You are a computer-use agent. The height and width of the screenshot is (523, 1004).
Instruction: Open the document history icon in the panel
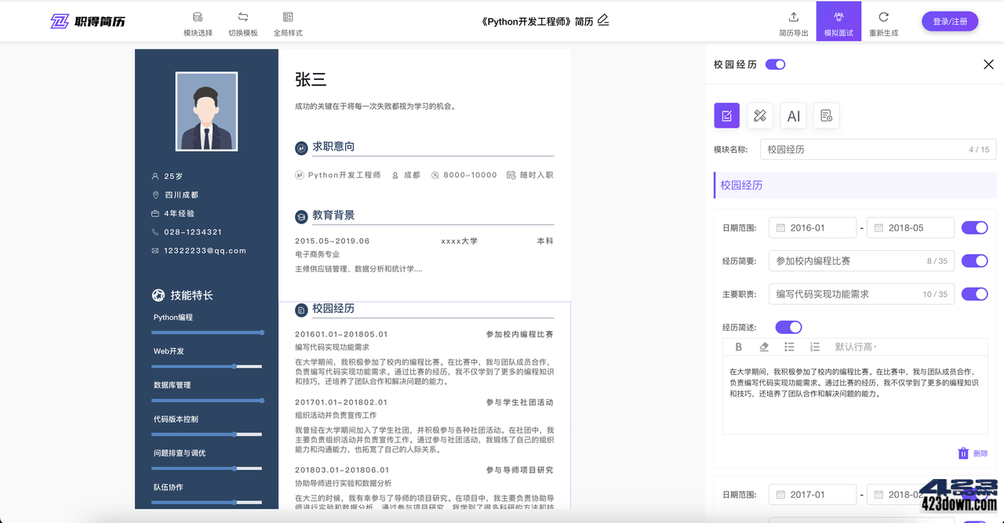pyautogui.click(x=826, y=114)
